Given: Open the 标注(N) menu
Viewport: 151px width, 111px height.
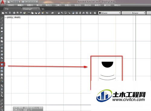Looking at the screenshot, I should point(78,5).
